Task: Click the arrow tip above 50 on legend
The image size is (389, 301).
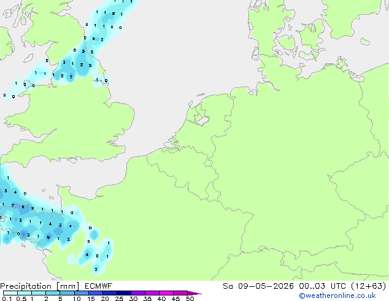Action: [x=194, y=293]
